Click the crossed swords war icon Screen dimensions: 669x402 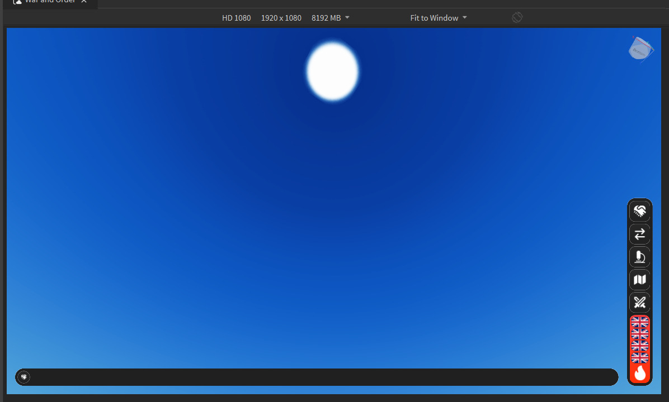(639, 303)
